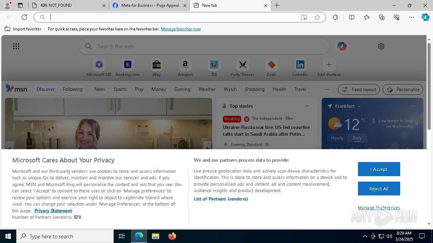Select the New tab tab
This screenshot has width=433, height=243.
[x=230, y=5]
